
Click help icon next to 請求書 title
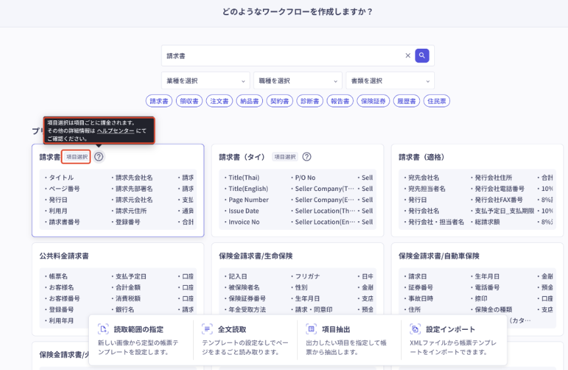pos(99,157)
